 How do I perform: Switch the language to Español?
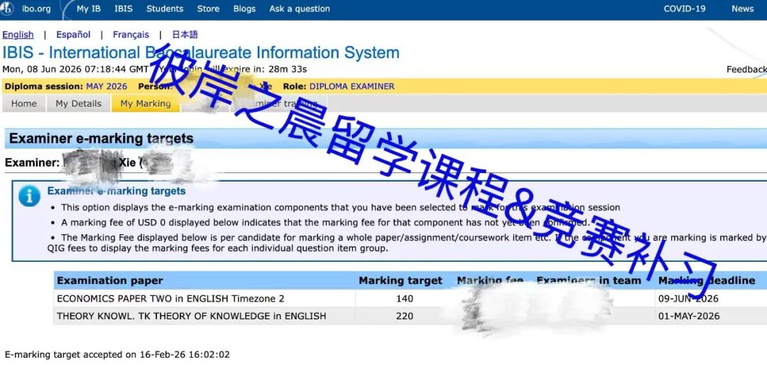[73, 35]
